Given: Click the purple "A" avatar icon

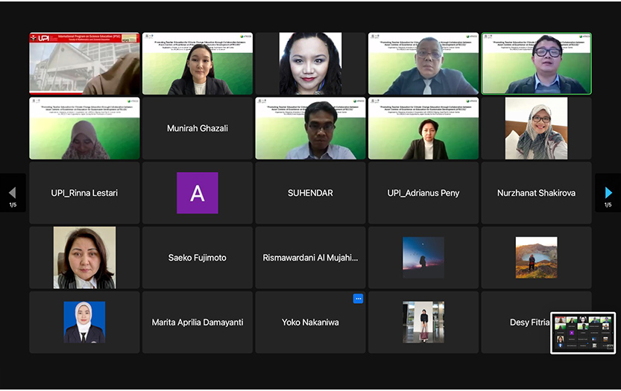Looking at the screenshot, I should pyautogui.click(x=198, y=193).
